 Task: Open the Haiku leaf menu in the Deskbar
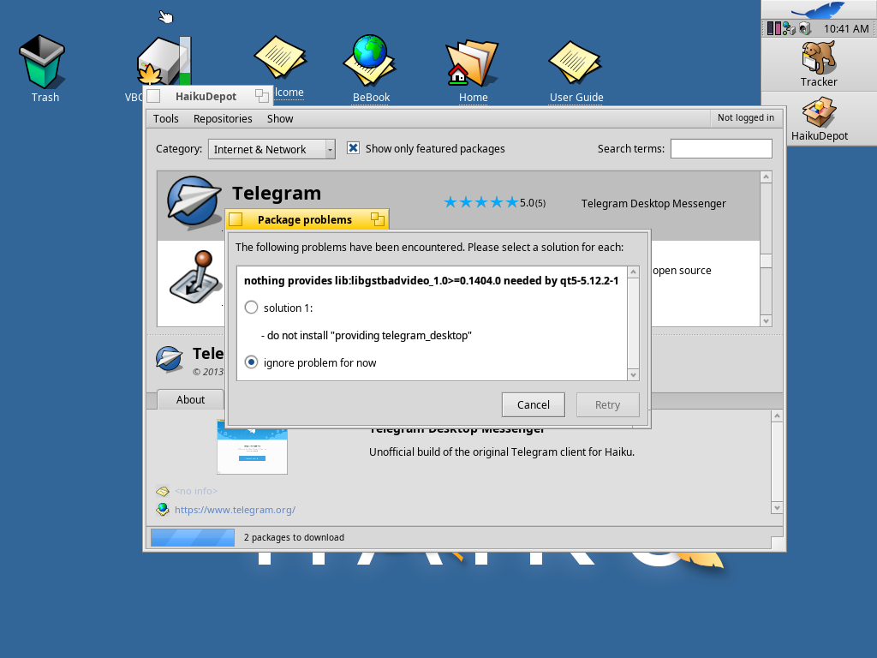[x=820, y=9]
